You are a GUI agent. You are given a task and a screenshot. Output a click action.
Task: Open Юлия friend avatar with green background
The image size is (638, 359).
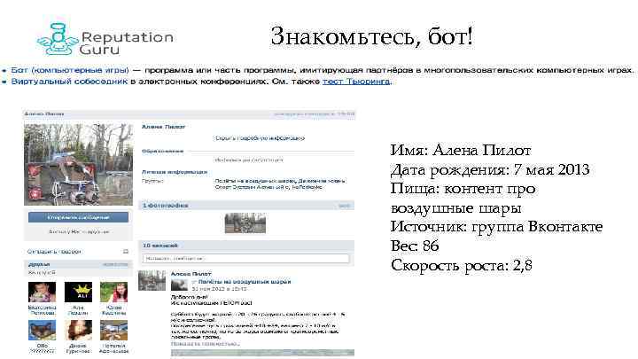114,292
